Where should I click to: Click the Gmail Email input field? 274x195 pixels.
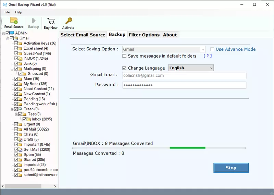pyautogui.click(x=184, y=75)
